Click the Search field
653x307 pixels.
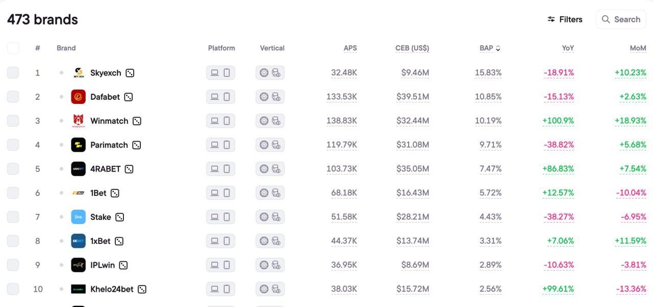pyautogui.click(x=621, y=19)
